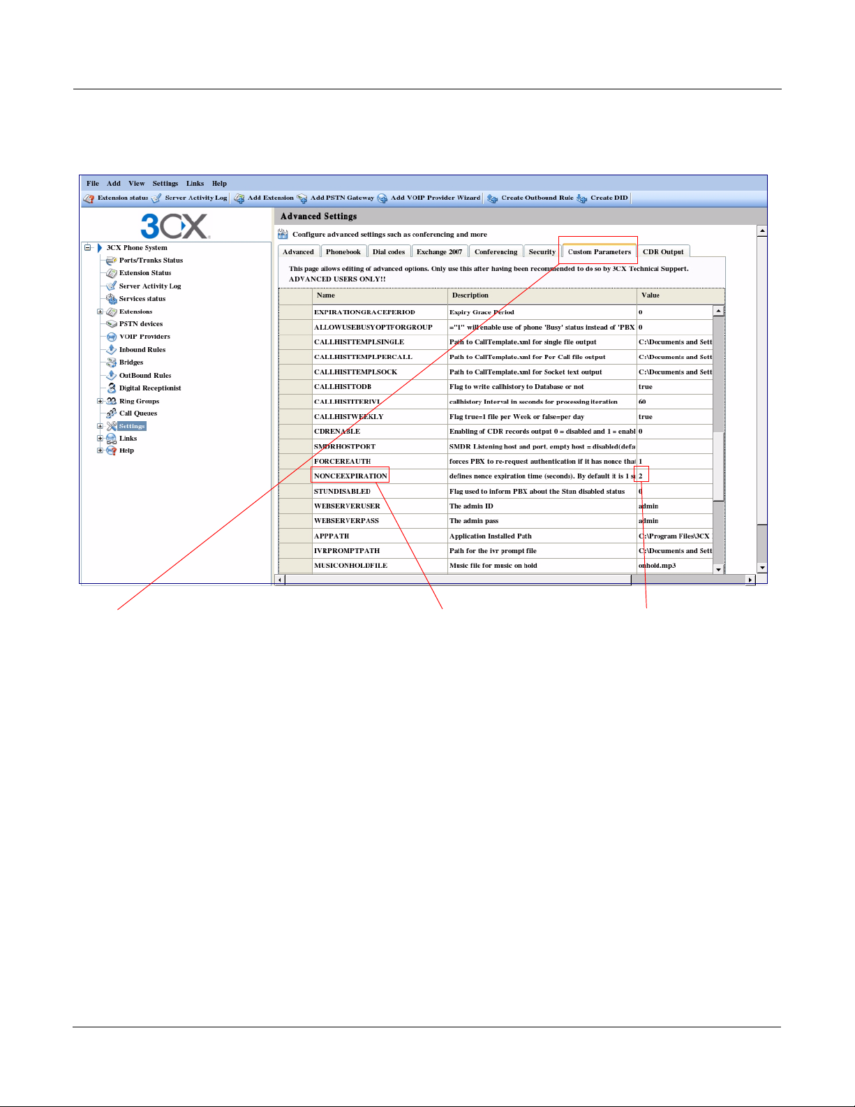Select the CDRENABLE row name
Viewport: 855px width, 1107px height.
click(337, 432)
